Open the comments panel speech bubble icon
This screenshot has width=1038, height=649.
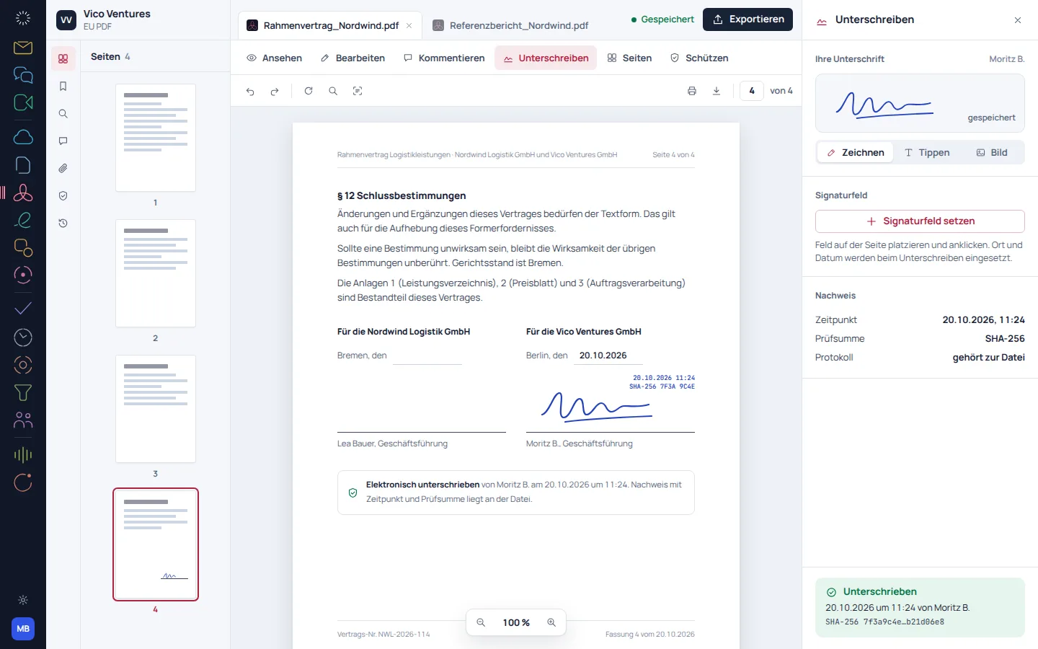click(63, 141)
